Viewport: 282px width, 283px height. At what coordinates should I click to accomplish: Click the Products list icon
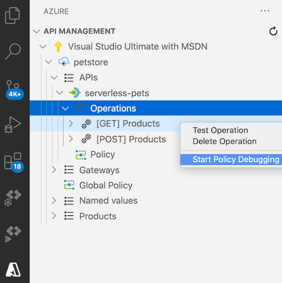pos(69,216)
